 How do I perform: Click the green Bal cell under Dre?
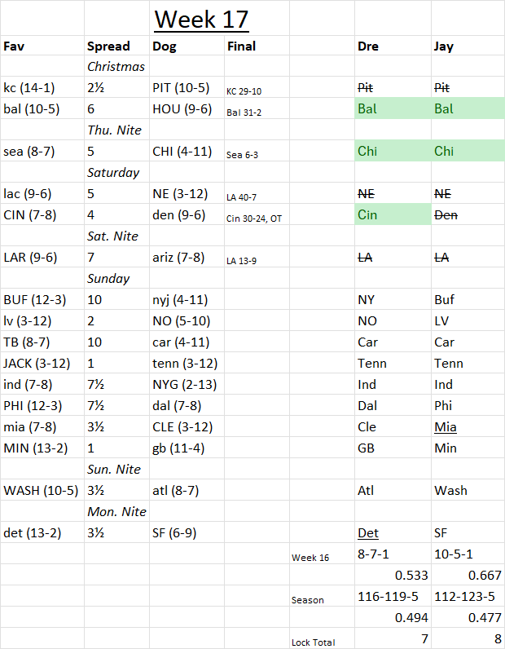393,109
